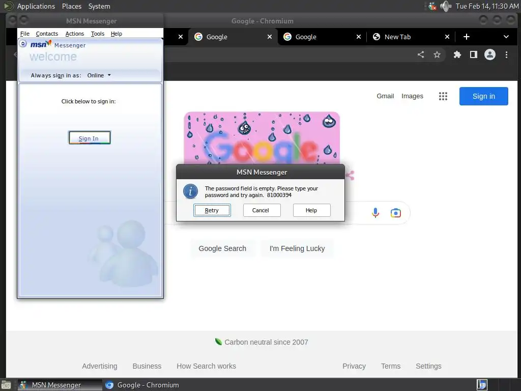
Task: Open the Help menu in MSN Messenger
Action: [117, 34]
